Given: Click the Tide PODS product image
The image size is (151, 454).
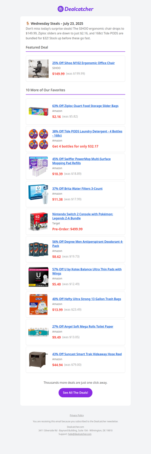Looking at the screenshot, I should point(39,139).
